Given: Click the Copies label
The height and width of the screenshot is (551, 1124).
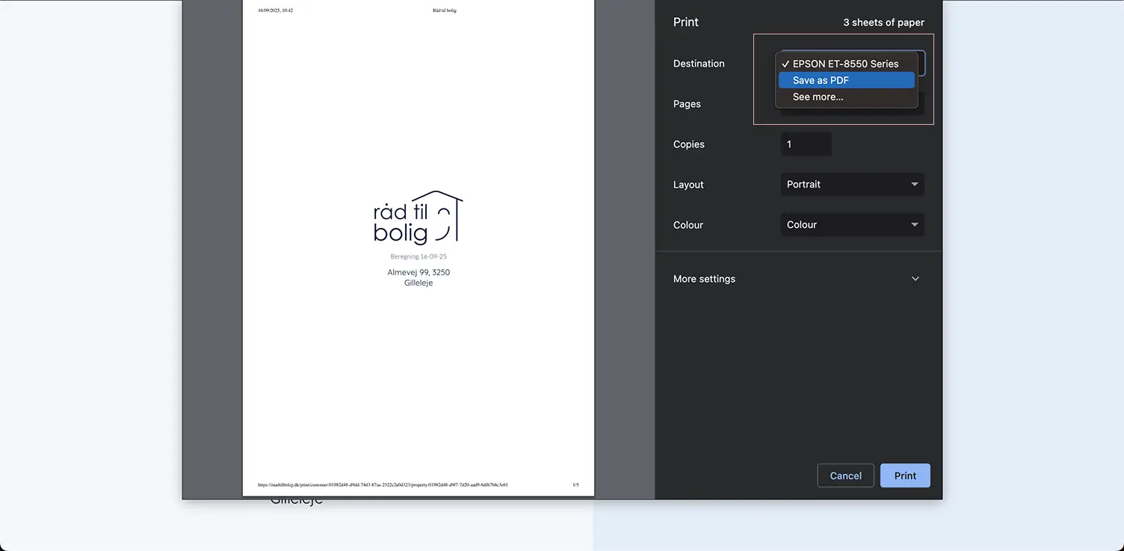Looking at the screenshot, I should (689, 144).
